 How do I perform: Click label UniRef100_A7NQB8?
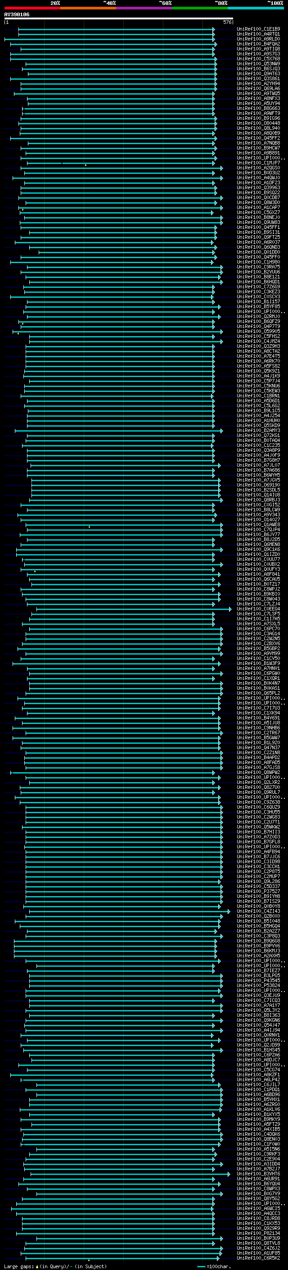point(258,143)
